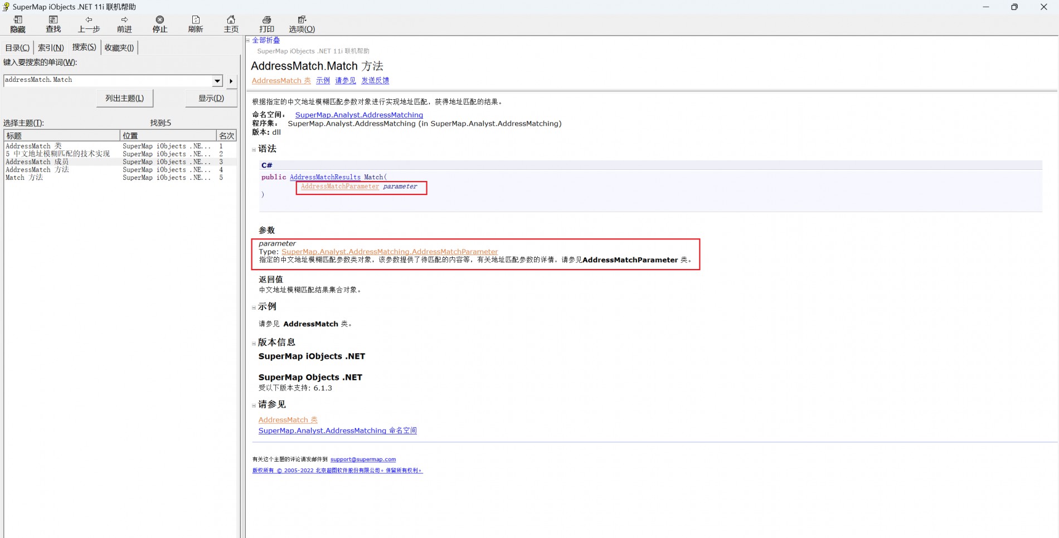Screen dimensions: 1059x538
Task: Collapse the 语法 section
Action: tap(254, 149)
